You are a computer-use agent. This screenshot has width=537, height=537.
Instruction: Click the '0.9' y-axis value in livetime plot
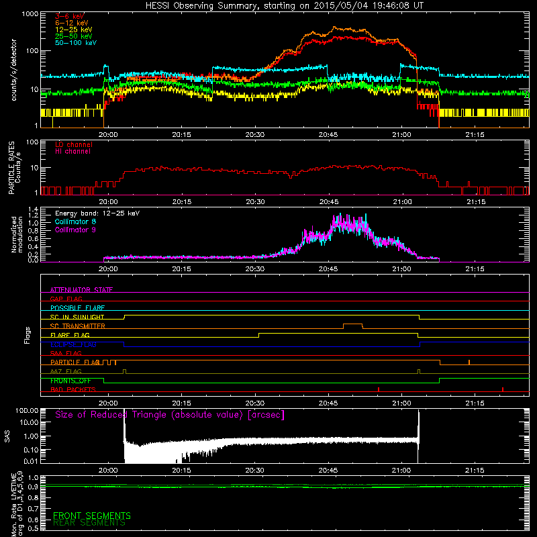click(33, 487)
